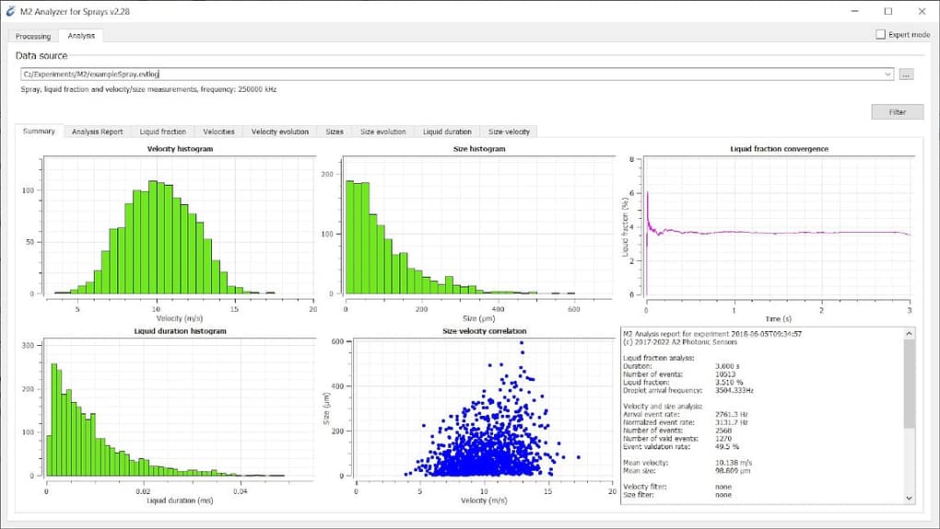This screenshot has height=529, width=940.
Task: Click the Size-velocity correlation scatter plot
Action: 485,408
